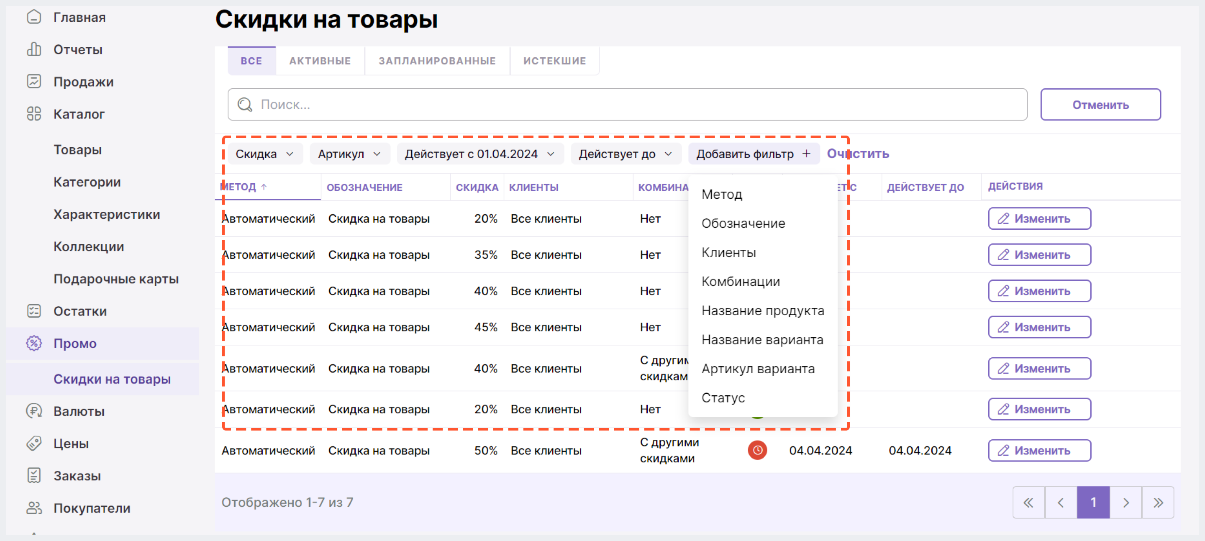Screen dimensions: 1205x541
Task: Open Товары in the sidebar
Action: [x=77, y=150]
